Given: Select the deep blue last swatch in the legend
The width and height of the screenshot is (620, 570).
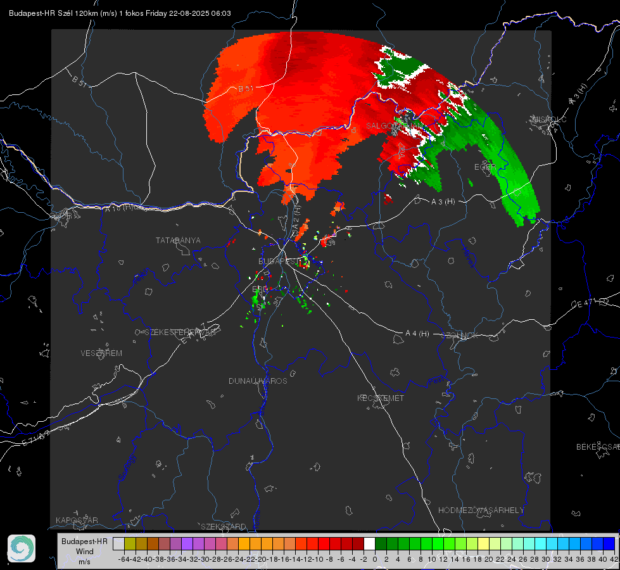Looking at the screenshot, I should click(609, 543).
